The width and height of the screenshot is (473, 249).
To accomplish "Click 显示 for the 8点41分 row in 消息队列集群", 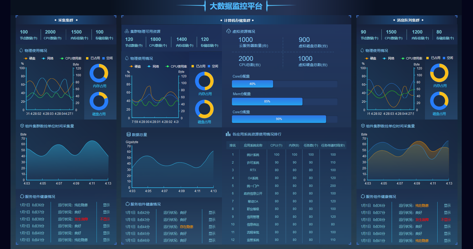I will 447,240.
